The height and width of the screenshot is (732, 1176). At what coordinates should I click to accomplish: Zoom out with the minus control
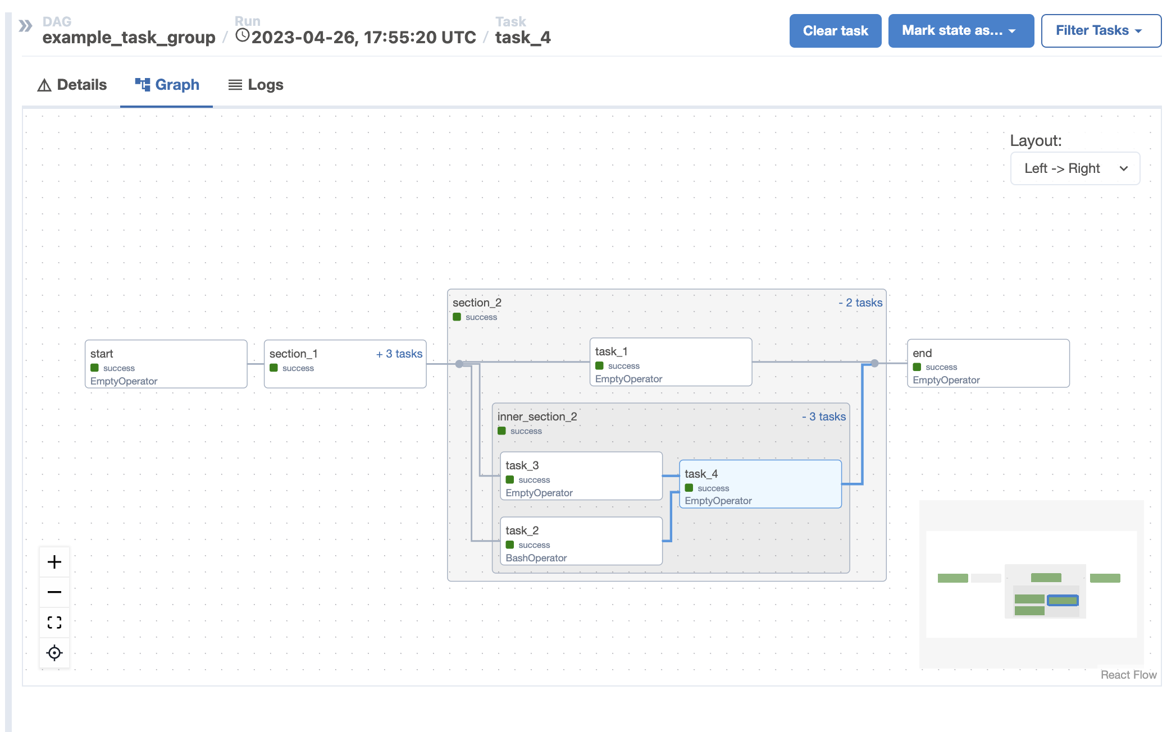[x=54, y=592]
